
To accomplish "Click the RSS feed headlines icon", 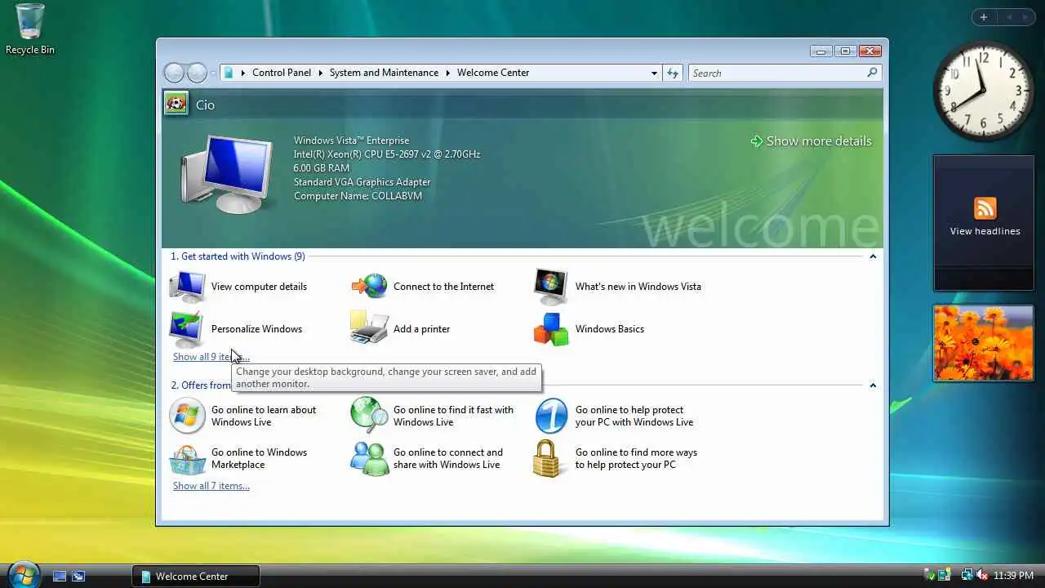I will [x=985, y=208].
